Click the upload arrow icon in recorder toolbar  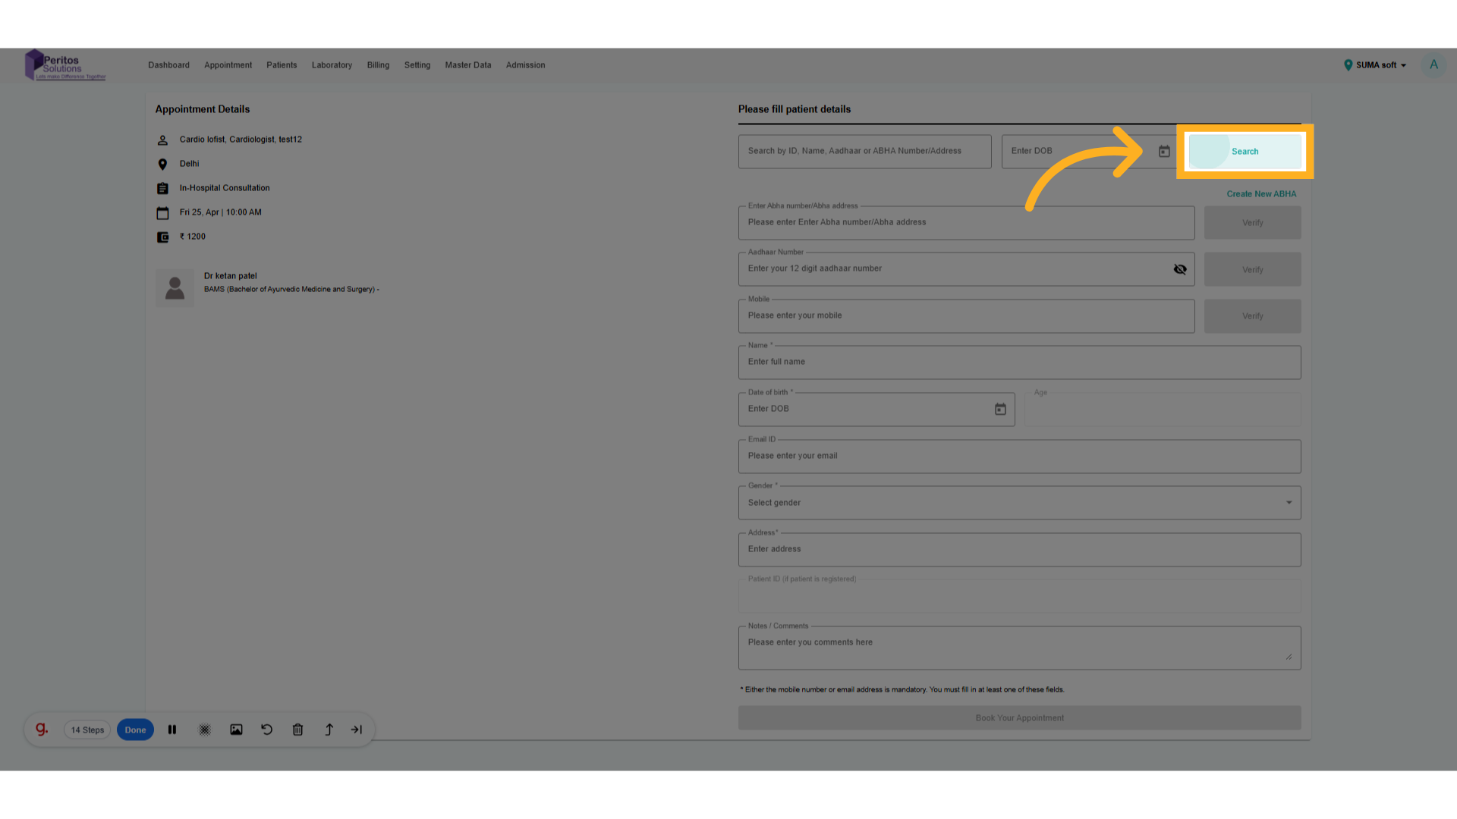[x=329, y=730]
